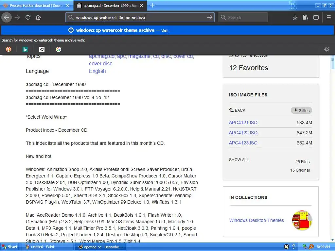Click the Search box in the toolbar

pos(243,17)
